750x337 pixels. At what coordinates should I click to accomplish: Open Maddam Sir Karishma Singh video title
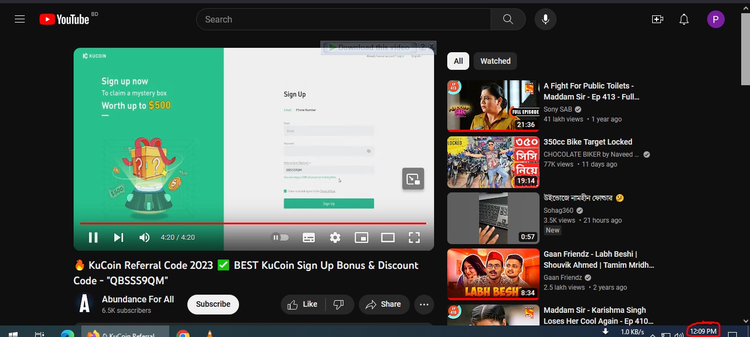[598, 316]
